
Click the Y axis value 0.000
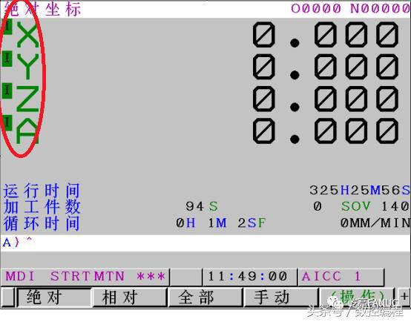click(326, 67)
